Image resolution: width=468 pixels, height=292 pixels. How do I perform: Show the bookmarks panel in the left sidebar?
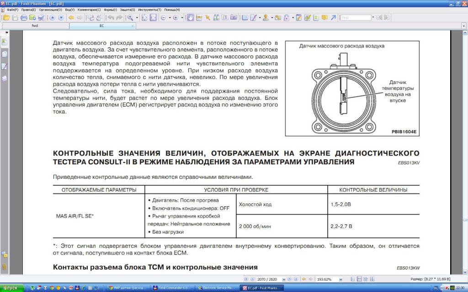coord(5,42)
